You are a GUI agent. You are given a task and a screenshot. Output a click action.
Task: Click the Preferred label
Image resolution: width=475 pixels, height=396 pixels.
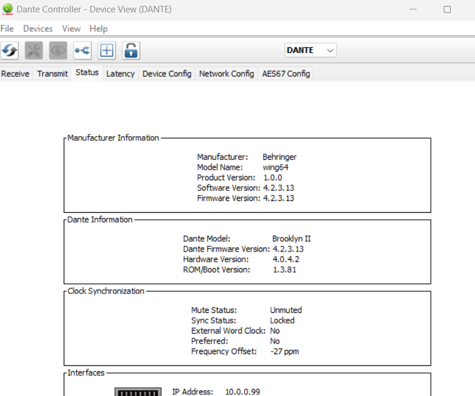[209, 341]
